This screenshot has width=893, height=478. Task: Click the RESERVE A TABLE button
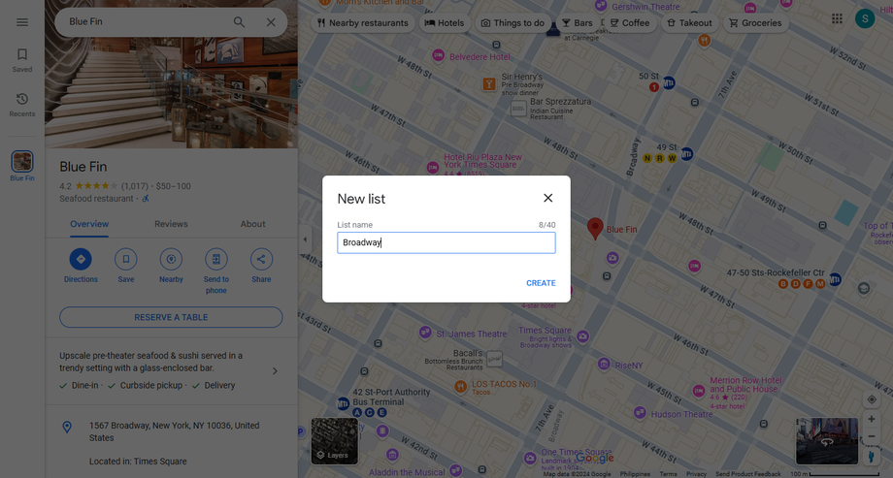point(171,317)
